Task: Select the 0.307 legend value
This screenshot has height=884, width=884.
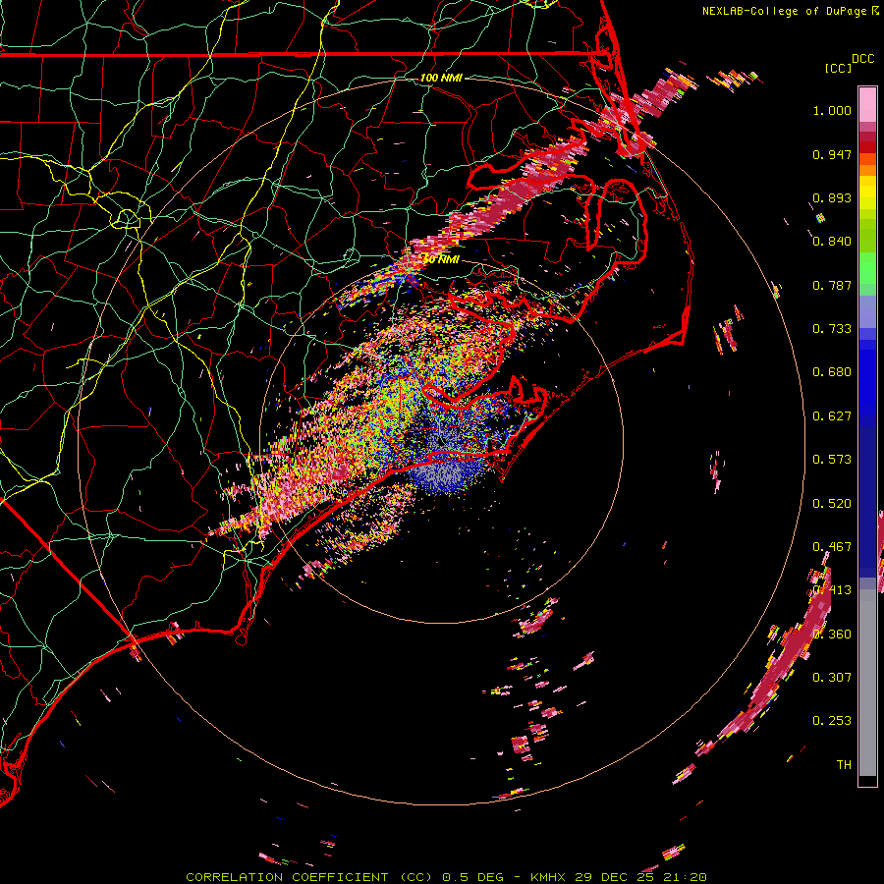Action: click(x=832, y=678)
